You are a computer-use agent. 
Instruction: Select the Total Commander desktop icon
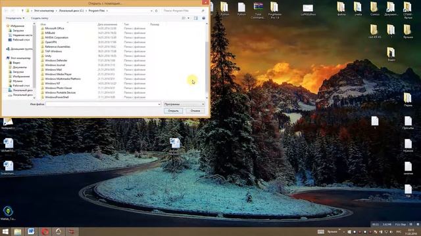tap(258, 10)
